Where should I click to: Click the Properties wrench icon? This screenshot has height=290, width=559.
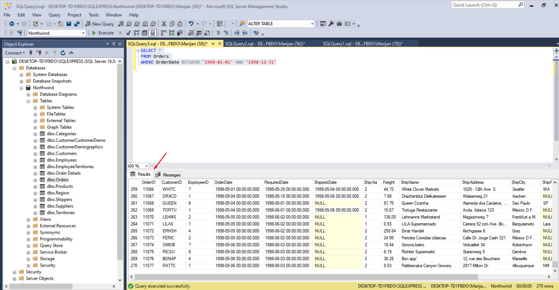pos(331,24)
